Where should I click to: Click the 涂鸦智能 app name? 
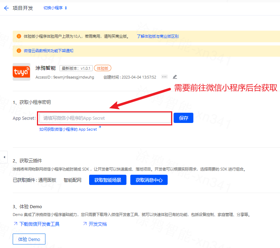[x=45, y=68]
